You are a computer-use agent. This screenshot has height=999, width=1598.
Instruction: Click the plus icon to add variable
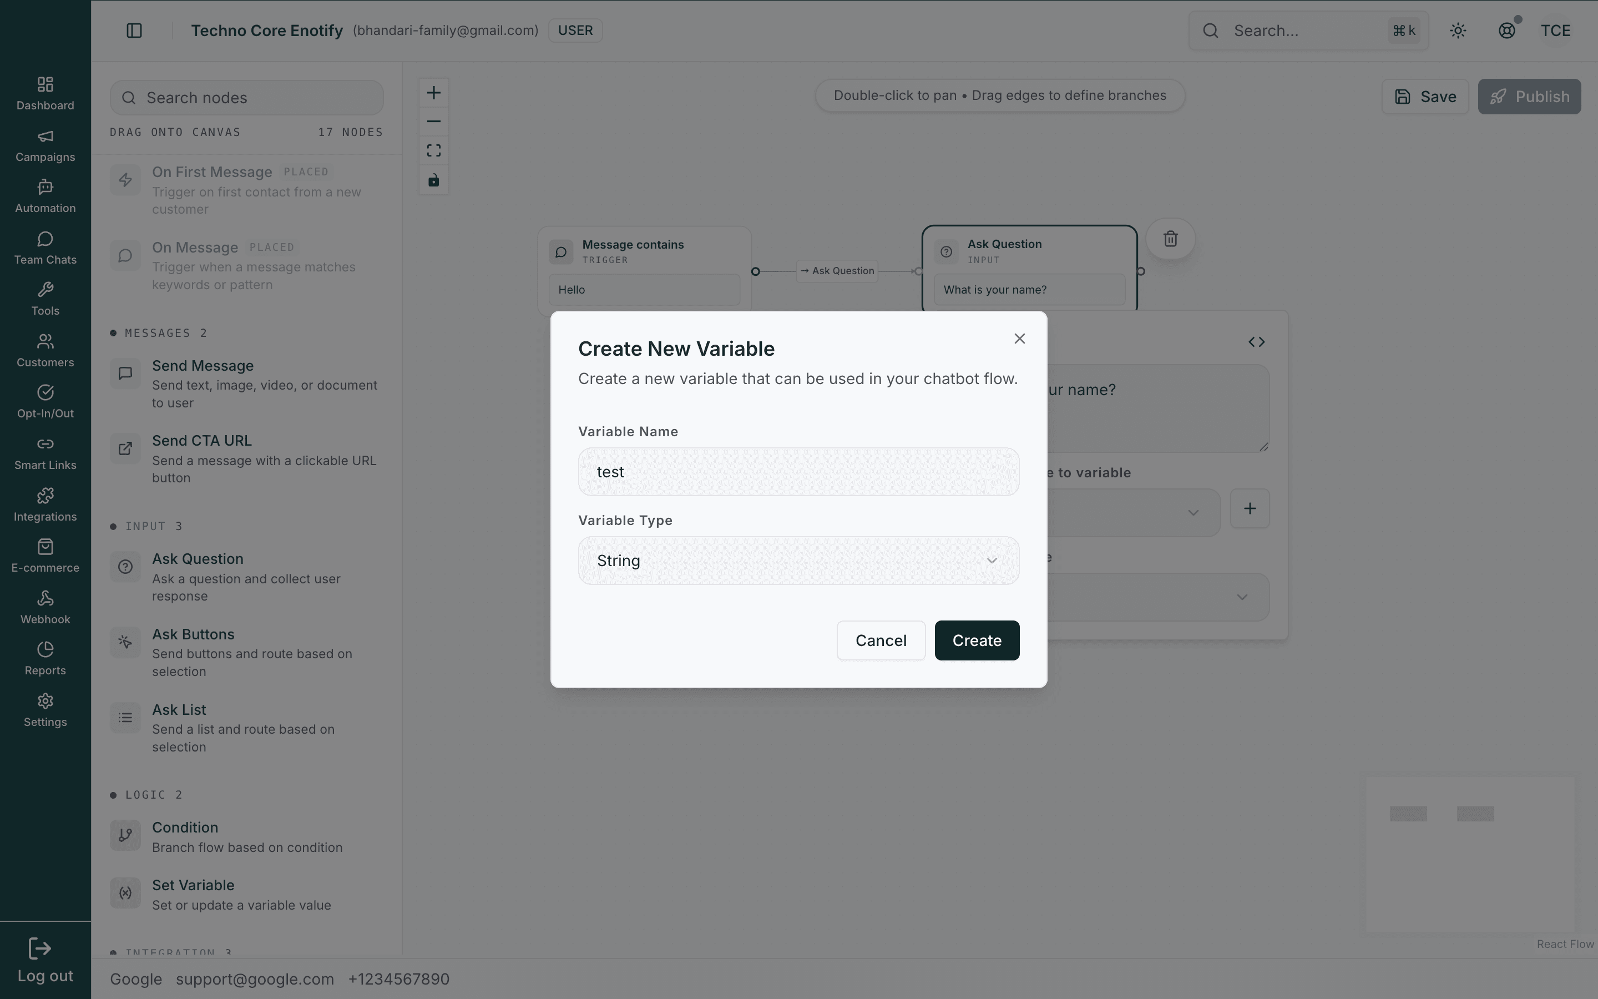coord(1250,508)
